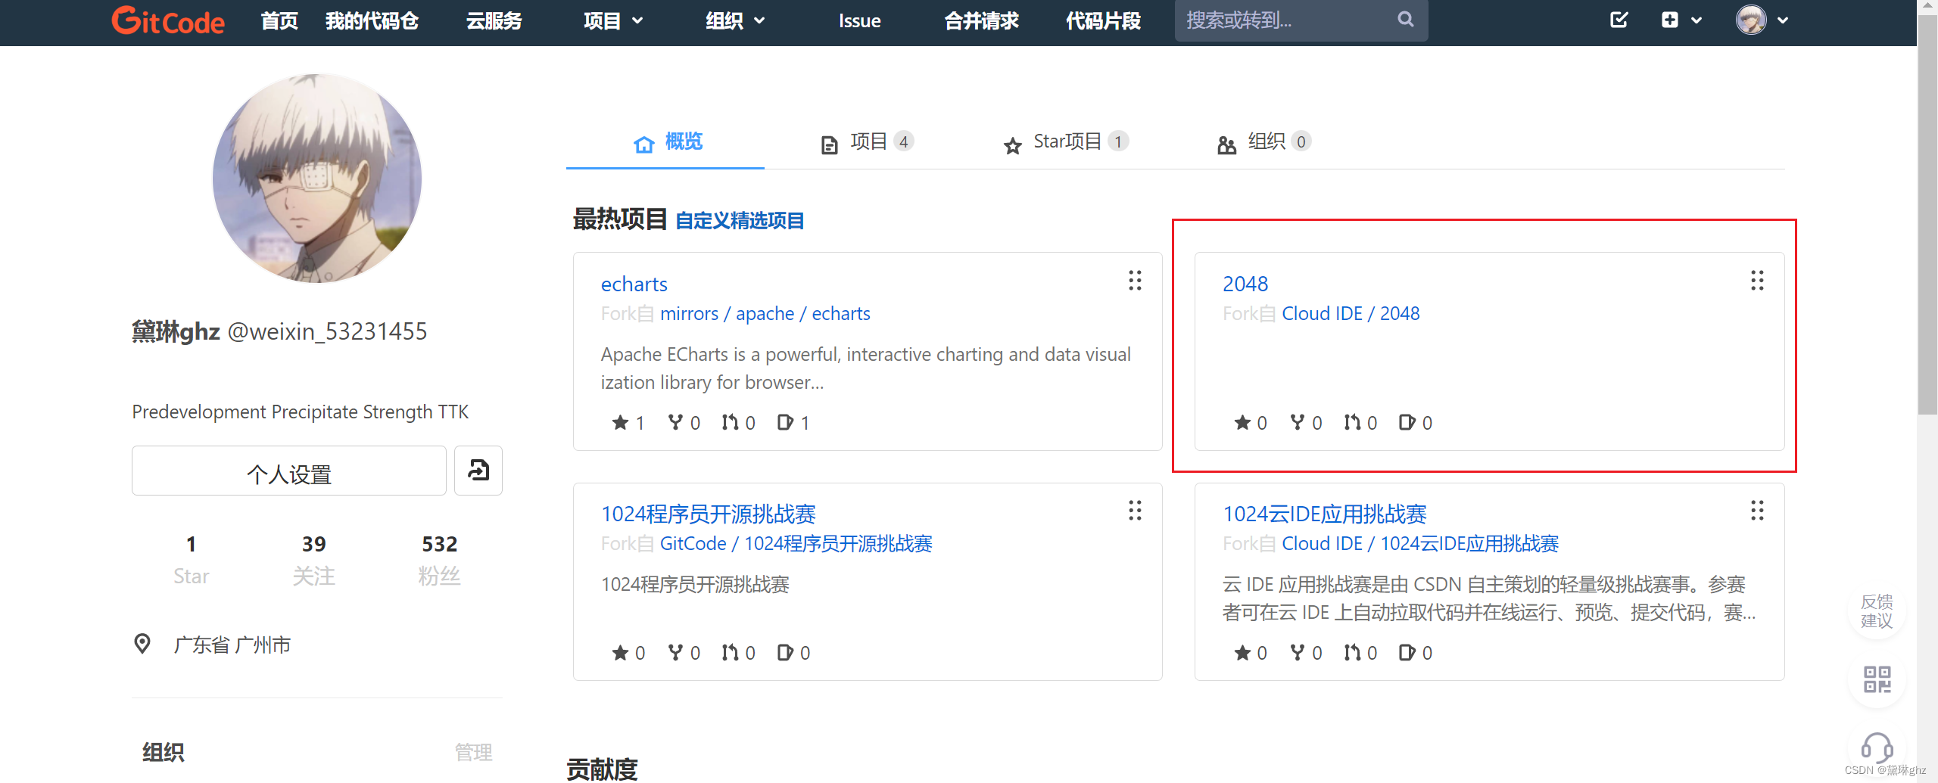
Task: Open the user avatar account dropdown
Action: [x=1762, y=20]
